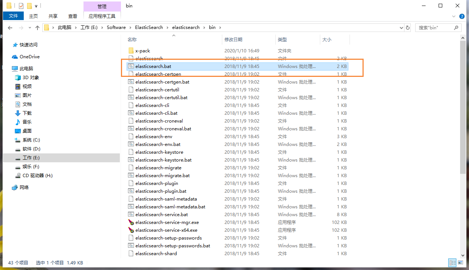Select elasticsearch-croneval file name
469x270 pixels.
(159, 121)
